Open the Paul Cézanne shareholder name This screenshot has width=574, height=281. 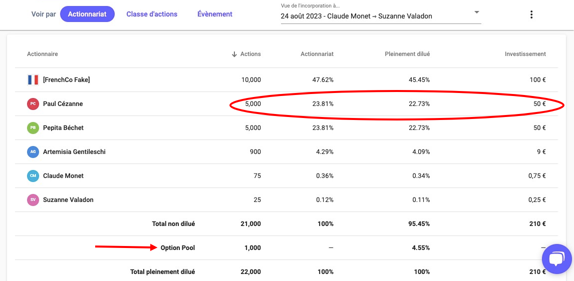[x=63, y=104]
